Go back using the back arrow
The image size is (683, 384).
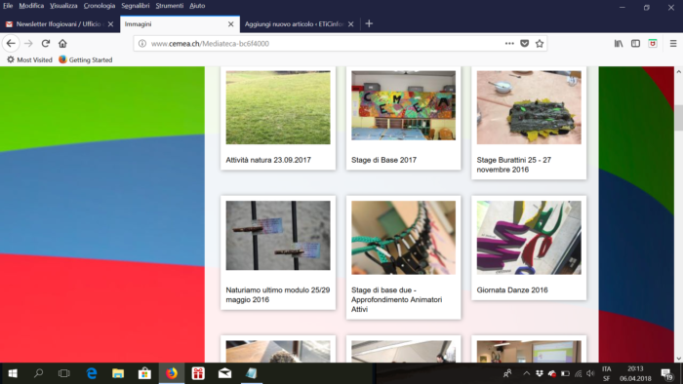11,44
